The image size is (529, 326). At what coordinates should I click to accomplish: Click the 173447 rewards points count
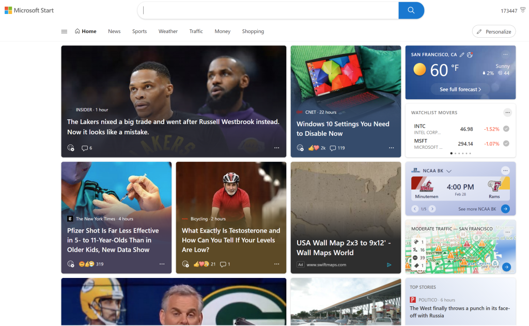pos(509,11)
